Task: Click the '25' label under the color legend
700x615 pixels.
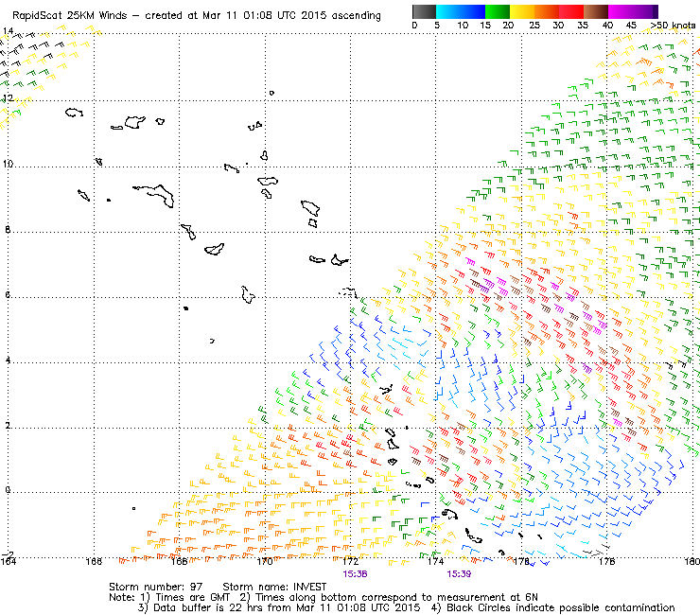Action: 534,25
